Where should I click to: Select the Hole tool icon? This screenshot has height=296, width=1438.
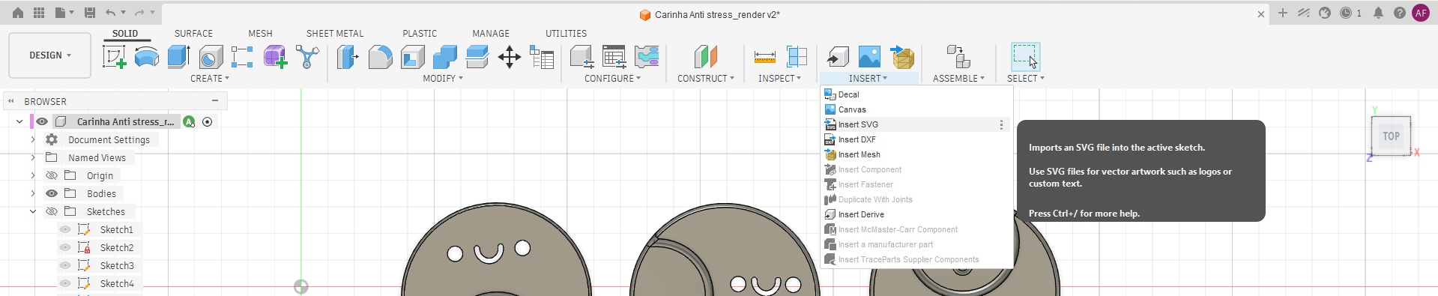click(211, 57)
